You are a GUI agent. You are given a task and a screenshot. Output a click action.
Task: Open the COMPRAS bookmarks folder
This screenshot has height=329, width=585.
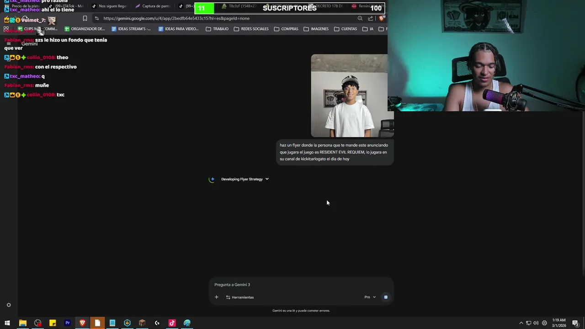[x=286, y=29]
